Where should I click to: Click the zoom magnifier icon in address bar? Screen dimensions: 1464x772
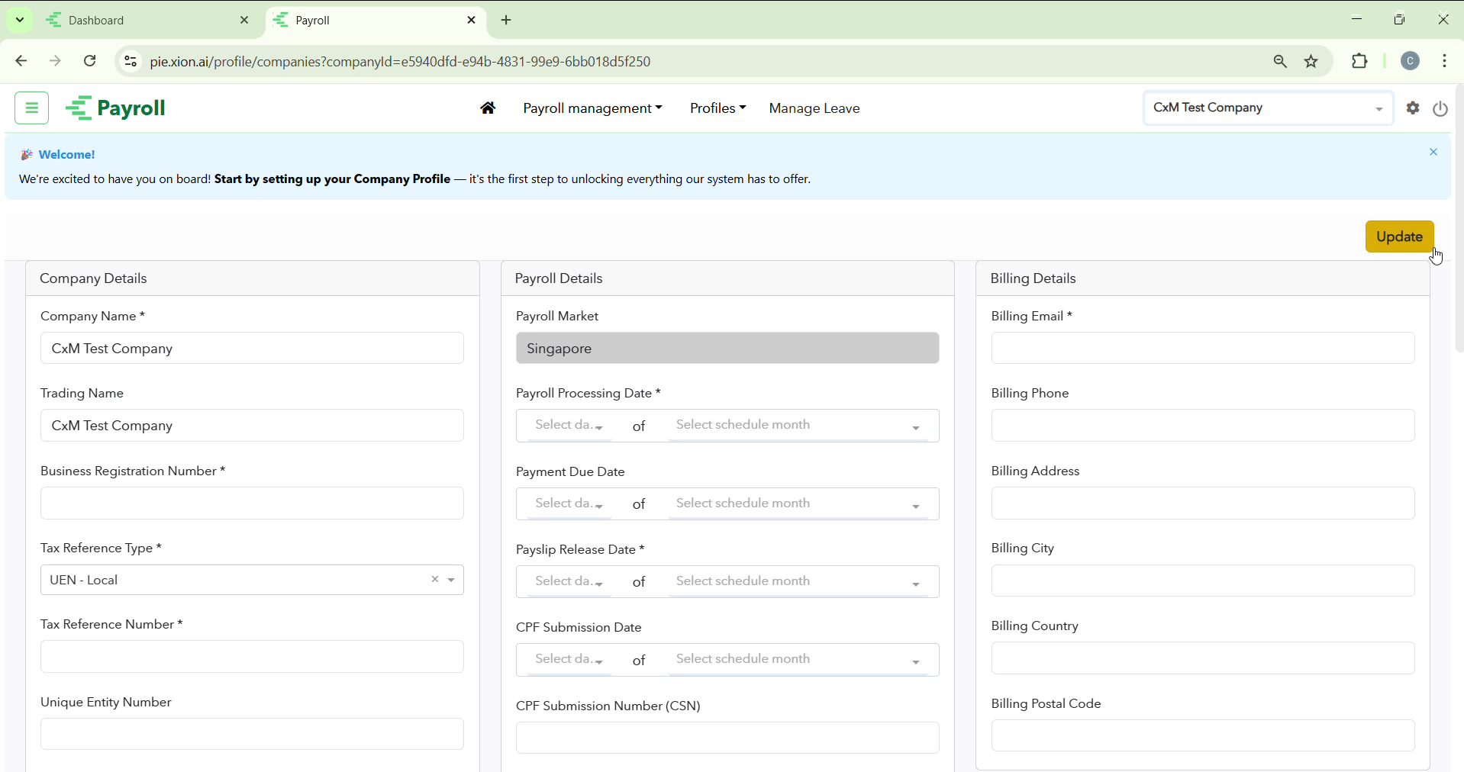click(1280, 62)
